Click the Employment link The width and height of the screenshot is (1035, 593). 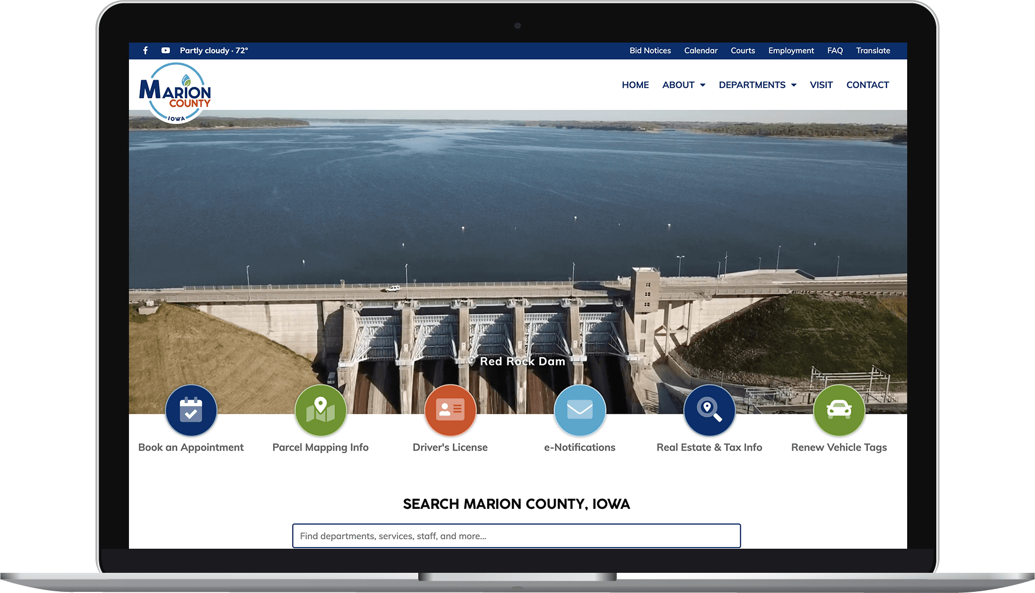coord(791,50)
